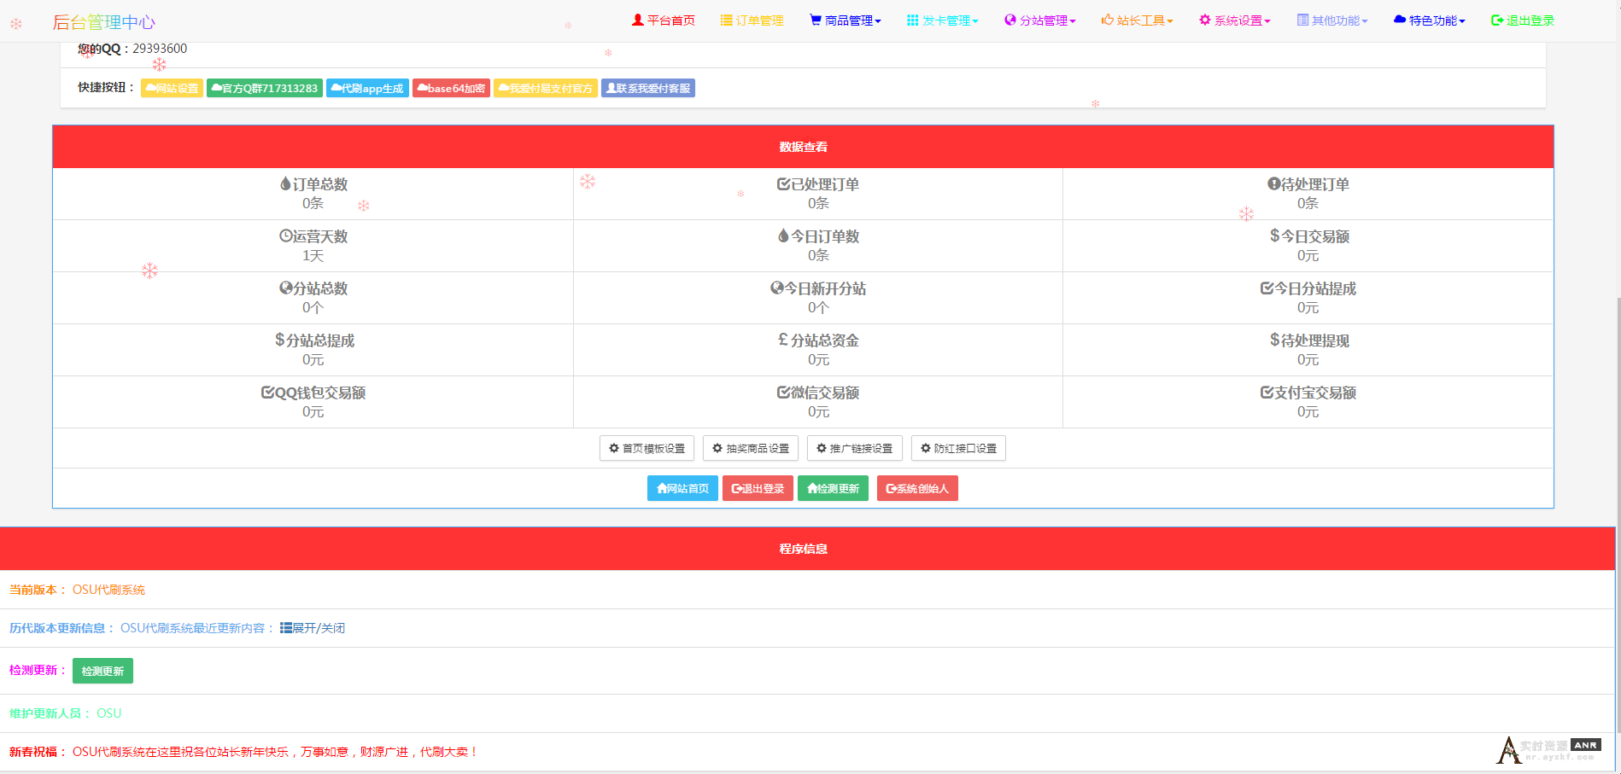Viewport: 1621px width, 774px height.
Task: Open 防红接口设置 button
Action: click(x=958, y=448)
